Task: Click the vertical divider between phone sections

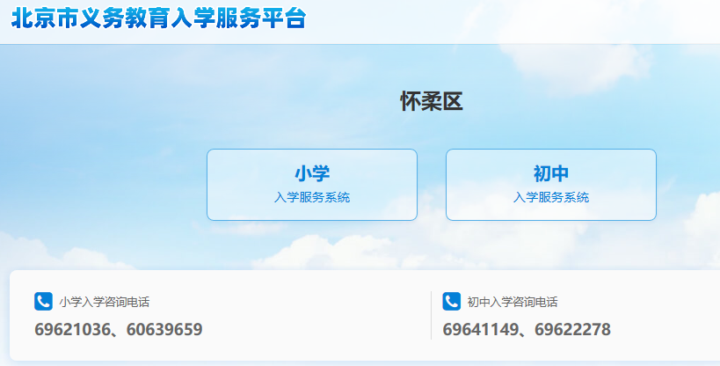Action: 431,315
